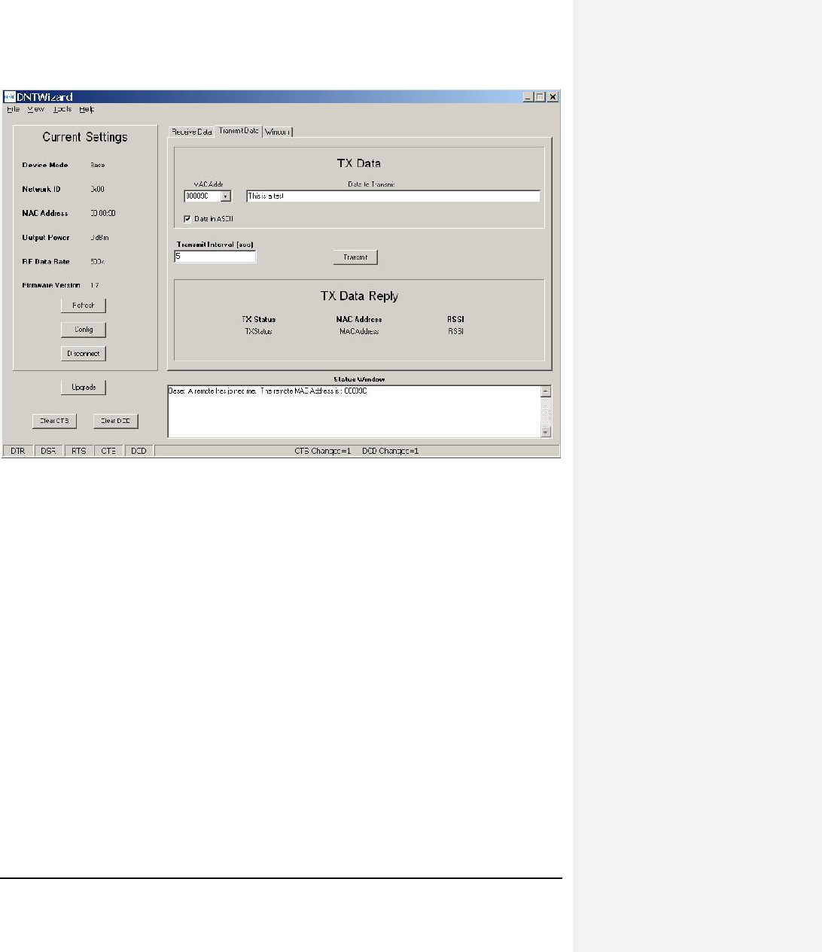Click the Data to Transmit input field
Screen dimensions: 822x952
pyautogui.click(x=393, y=196)
